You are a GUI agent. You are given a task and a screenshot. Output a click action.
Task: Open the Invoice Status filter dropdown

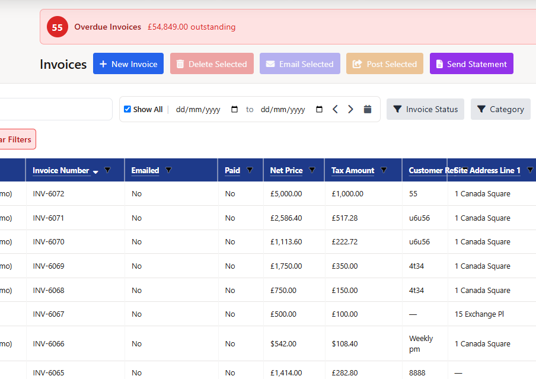coord(425,109)
